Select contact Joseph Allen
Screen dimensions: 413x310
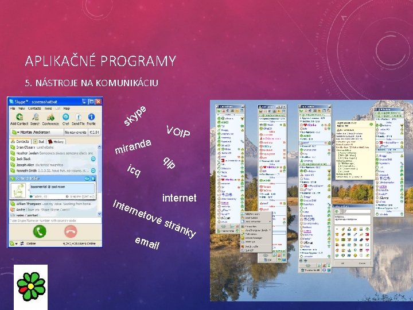tap(53, 165)
